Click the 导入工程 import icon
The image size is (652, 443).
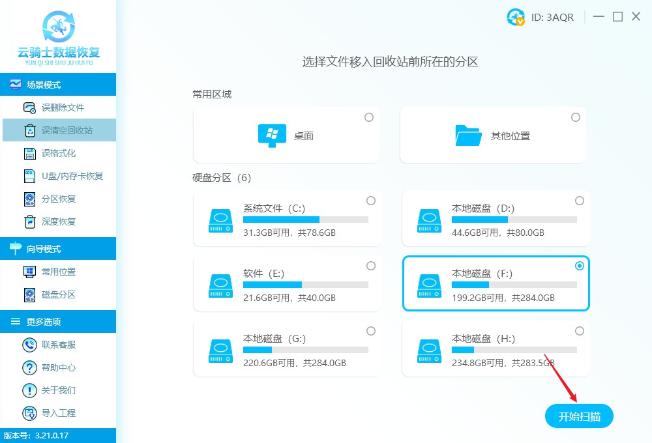tap(29, 413)
